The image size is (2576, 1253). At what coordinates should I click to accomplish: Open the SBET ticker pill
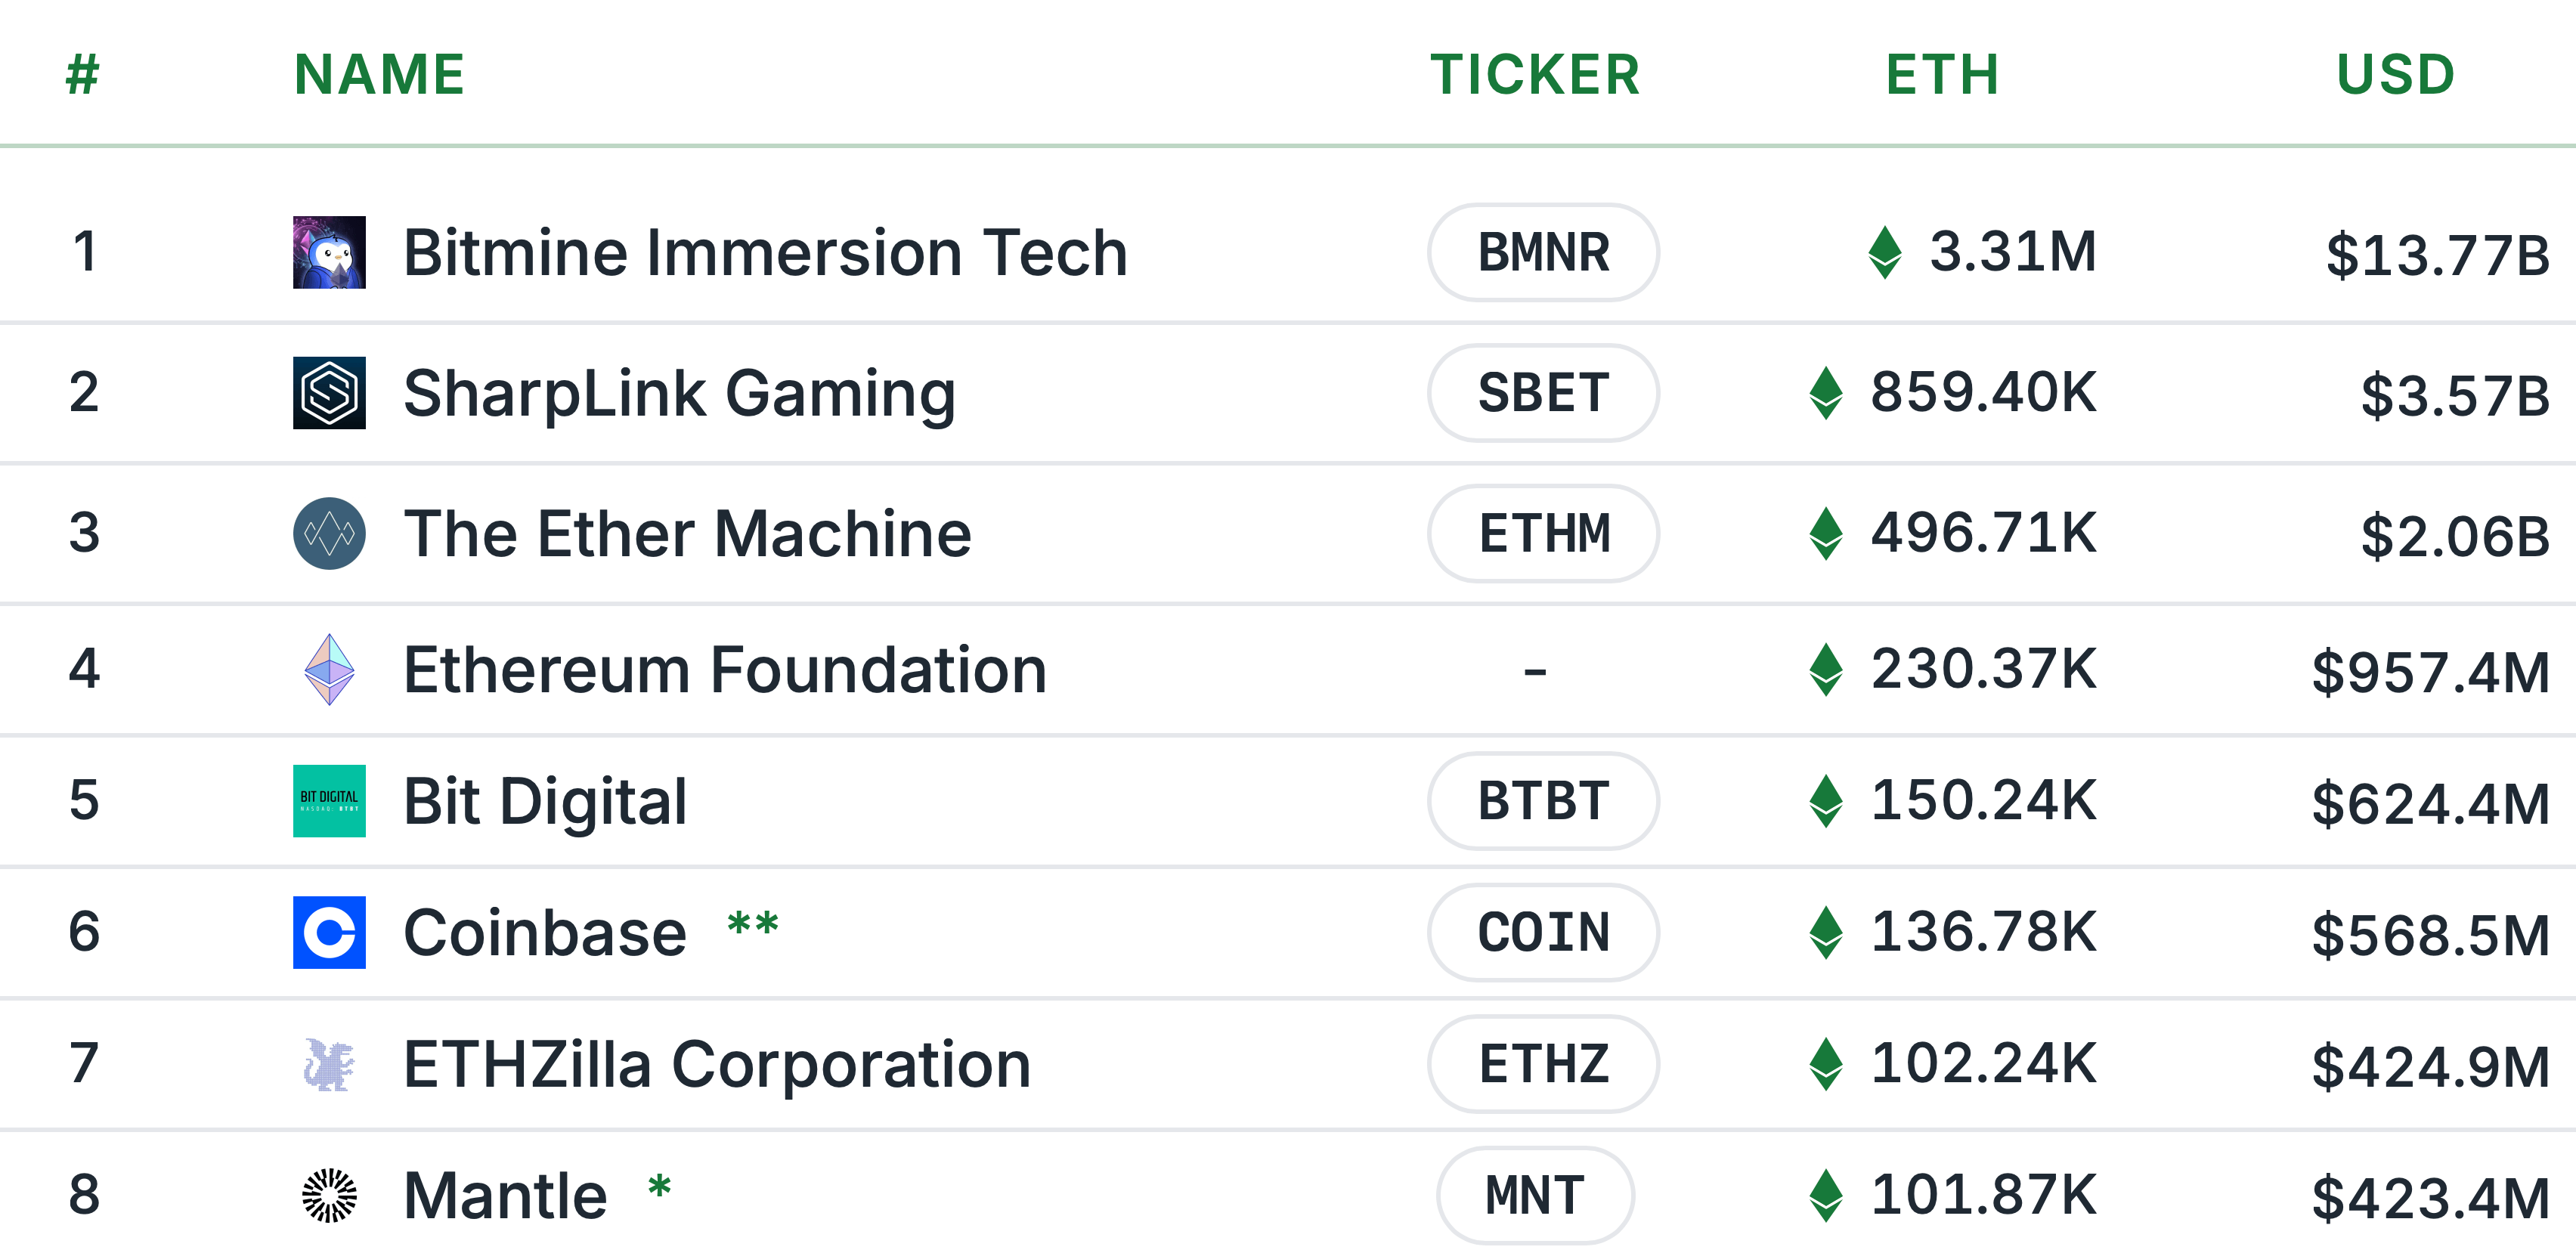[1543, 393]
